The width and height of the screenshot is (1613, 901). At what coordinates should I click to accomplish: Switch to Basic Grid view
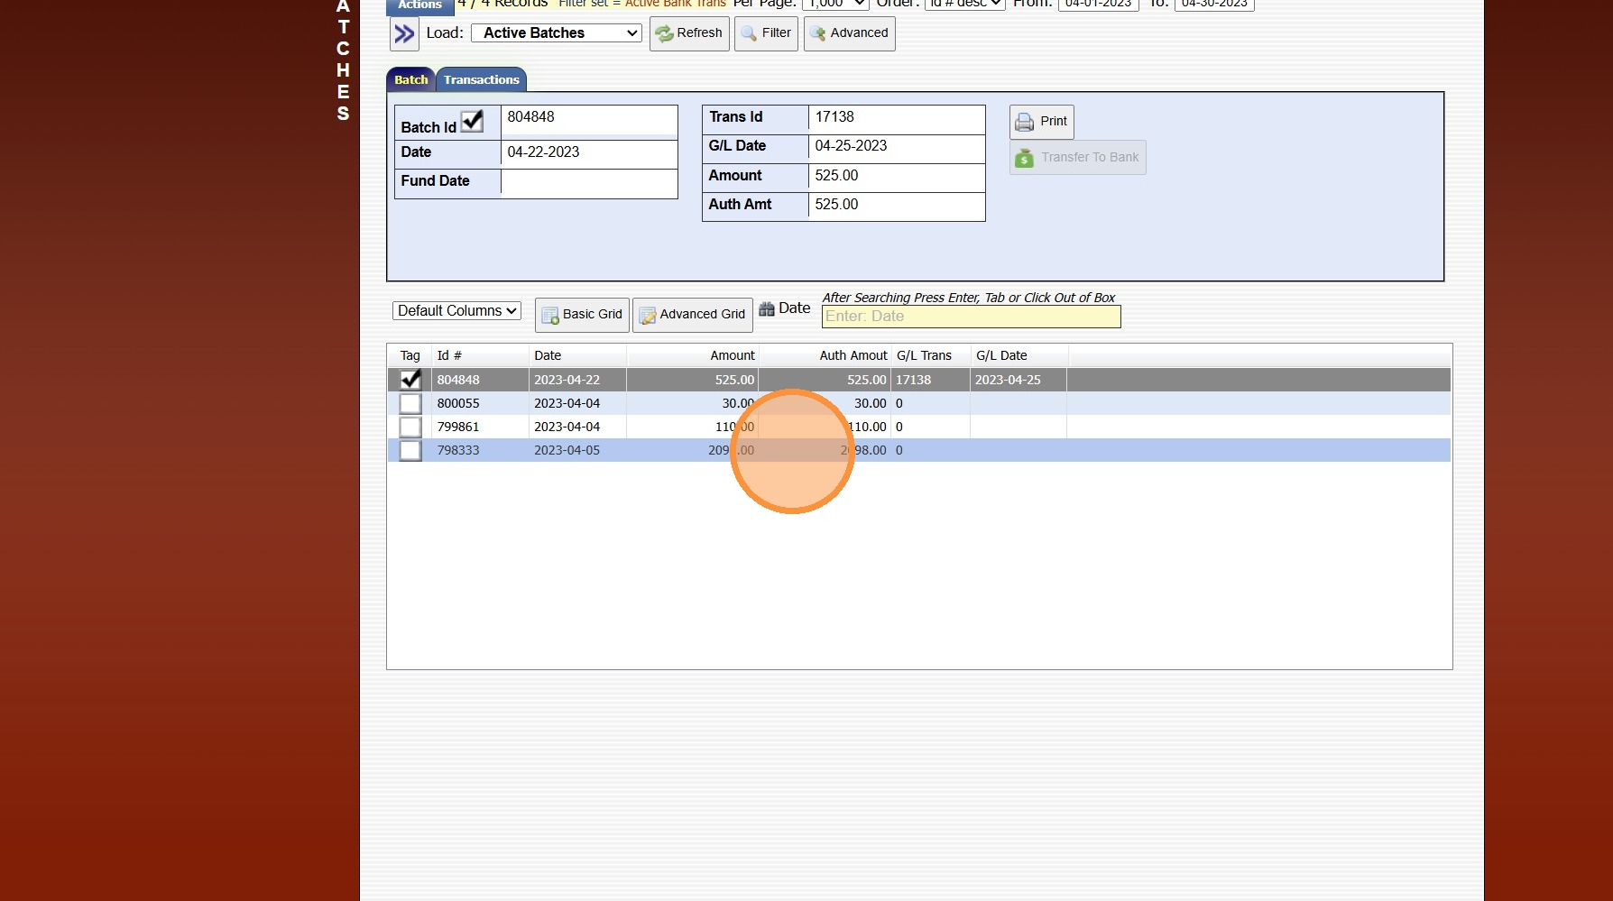coord(582,315)
